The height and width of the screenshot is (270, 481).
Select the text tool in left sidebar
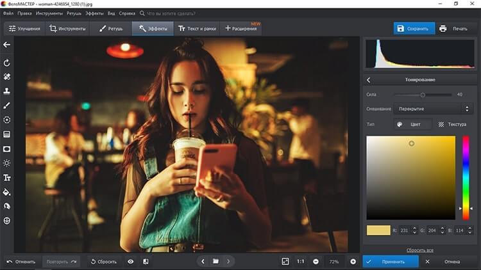[7, 177]
